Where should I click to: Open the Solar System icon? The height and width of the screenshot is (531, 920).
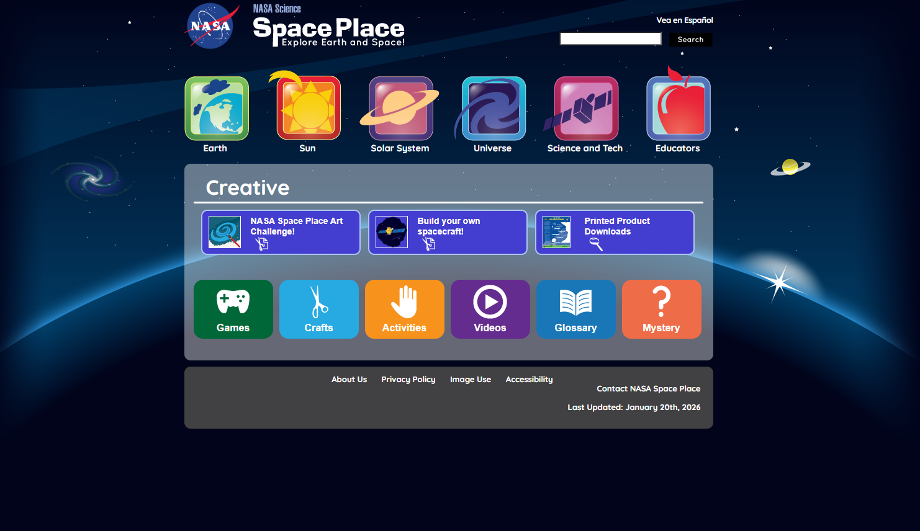400,108
